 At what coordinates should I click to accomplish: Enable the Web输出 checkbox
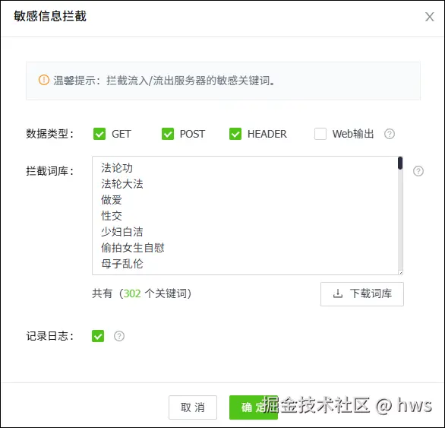pyautogui.click(x=320, y=134)
